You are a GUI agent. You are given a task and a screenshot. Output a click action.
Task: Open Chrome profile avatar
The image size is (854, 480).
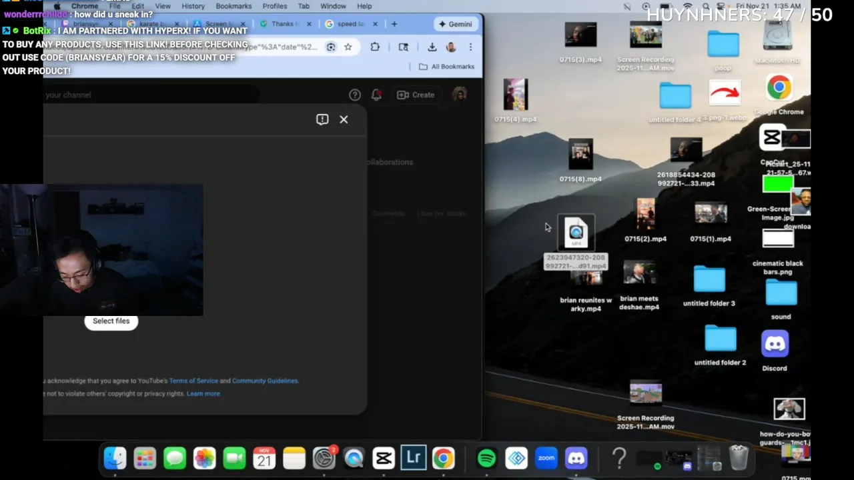(x=451, y=47)
